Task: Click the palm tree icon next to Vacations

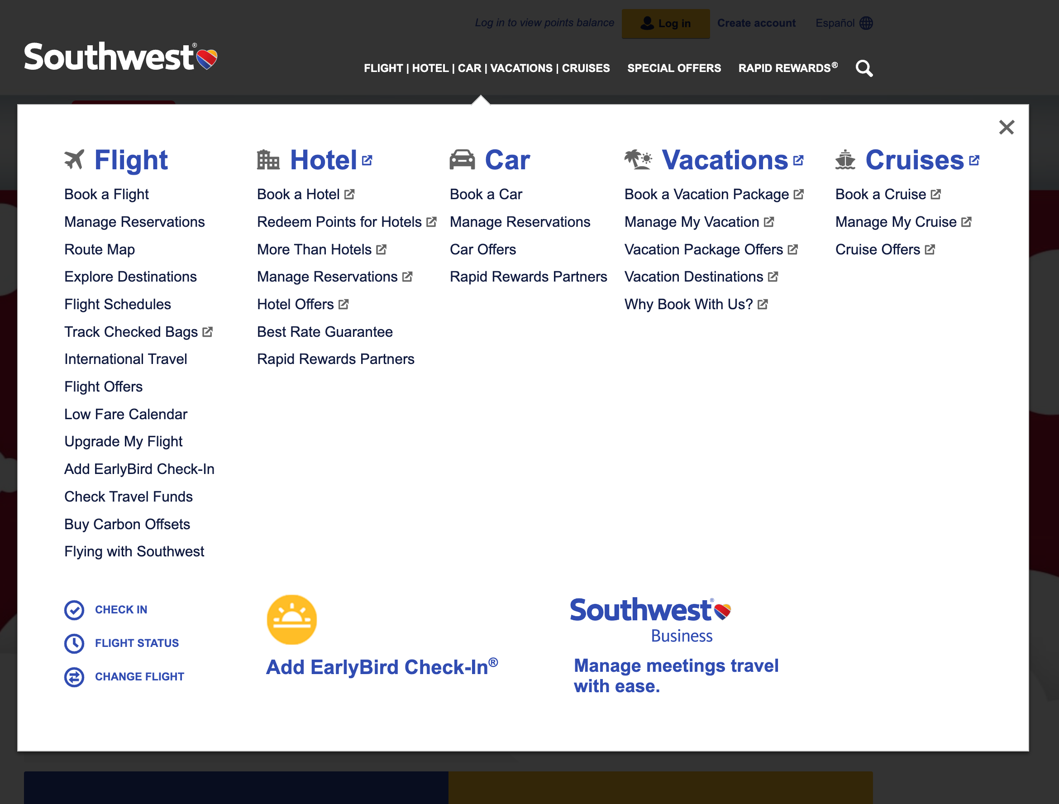Action: click(637, 159)
